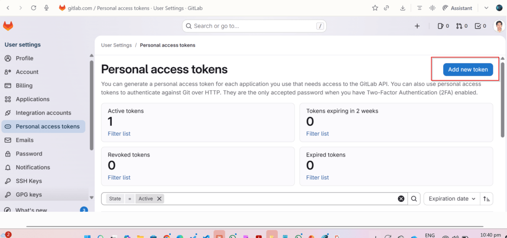Screen dimensions: 507x238
Task: Click the GitLab logo home icon
Action: tap(8, 26)
